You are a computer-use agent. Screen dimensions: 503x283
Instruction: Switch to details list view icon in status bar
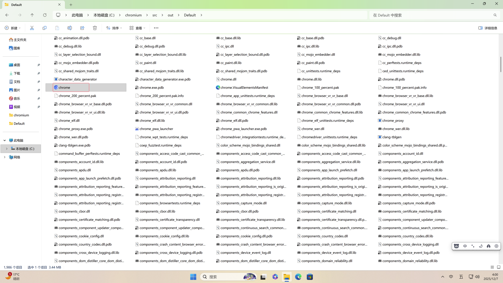coord(492,267)
